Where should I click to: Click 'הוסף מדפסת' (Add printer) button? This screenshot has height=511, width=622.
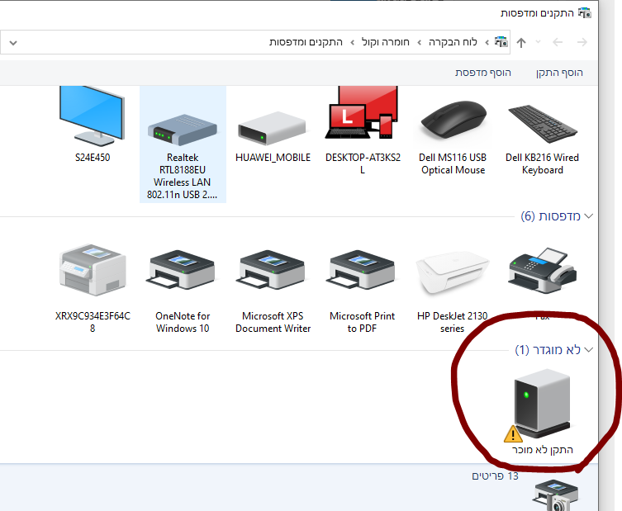click(482, 73)
